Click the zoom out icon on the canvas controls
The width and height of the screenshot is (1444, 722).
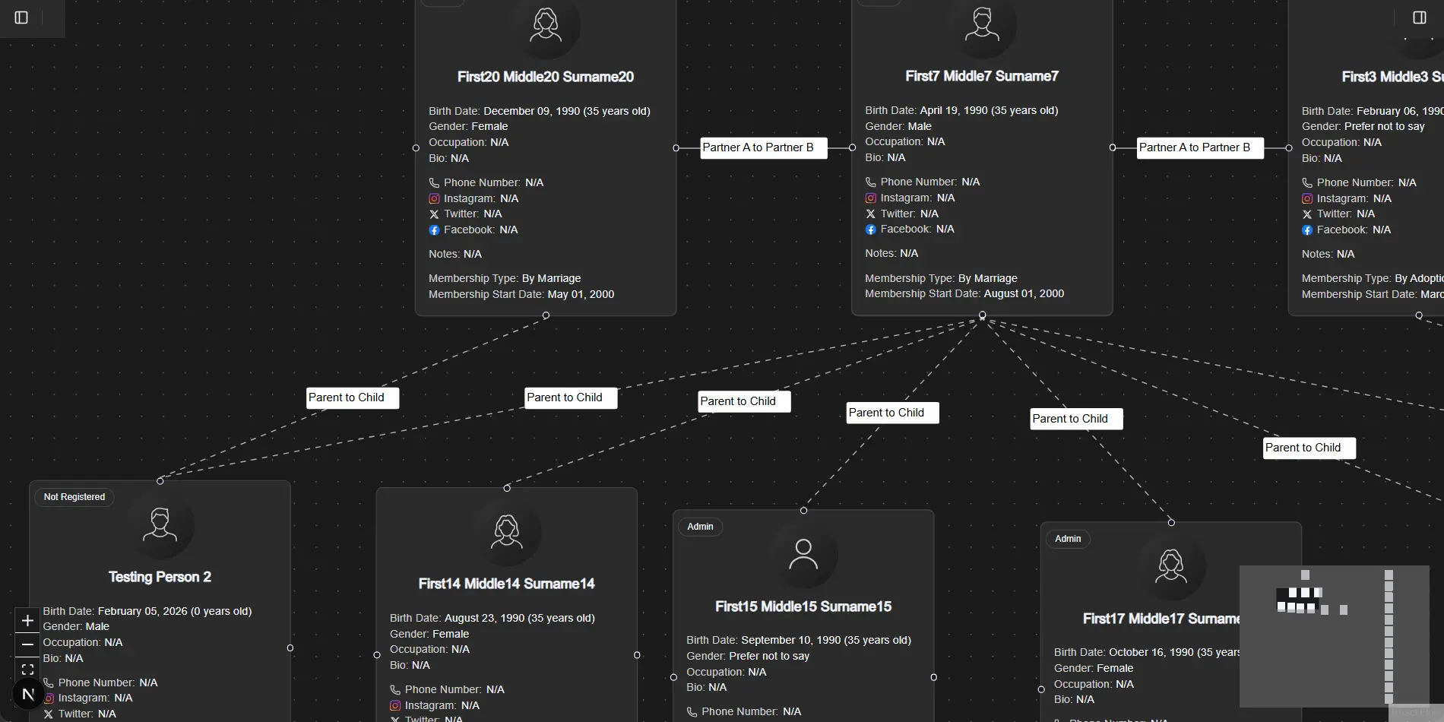27,644
